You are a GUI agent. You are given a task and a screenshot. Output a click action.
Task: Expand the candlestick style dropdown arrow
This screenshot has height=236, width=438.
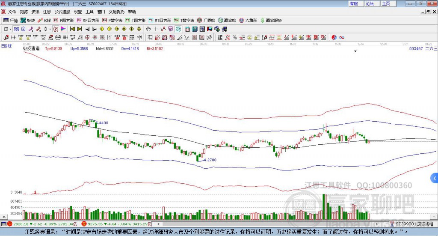pos(50,29)
